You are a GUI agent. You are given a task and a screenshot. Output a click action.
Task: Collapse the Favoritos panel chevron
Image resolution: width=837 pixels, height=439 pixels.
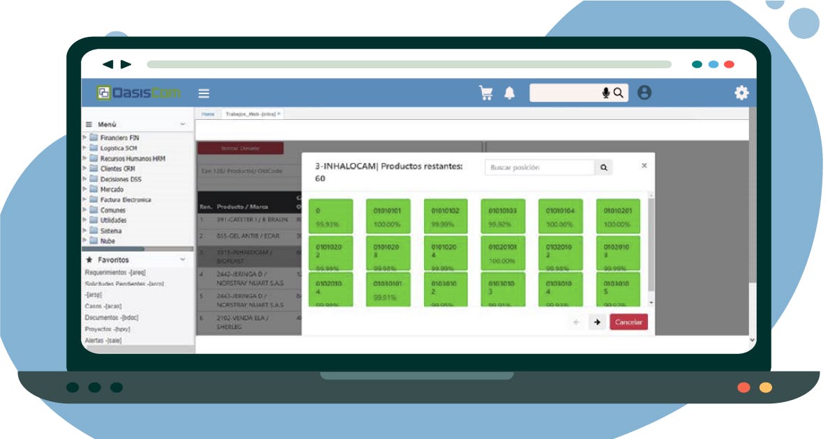[183, 259]
